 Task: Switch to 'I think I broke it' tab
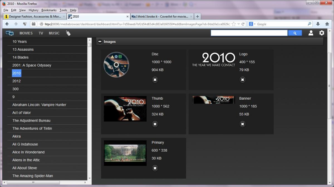tap(162, 16)
